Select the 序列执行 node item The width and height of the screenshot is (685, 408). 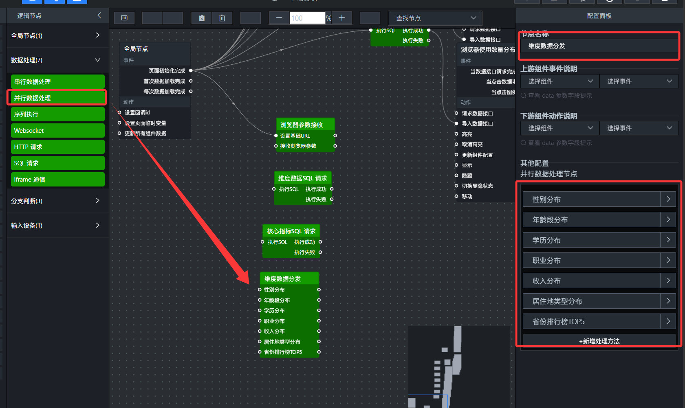tap(58, 114)
